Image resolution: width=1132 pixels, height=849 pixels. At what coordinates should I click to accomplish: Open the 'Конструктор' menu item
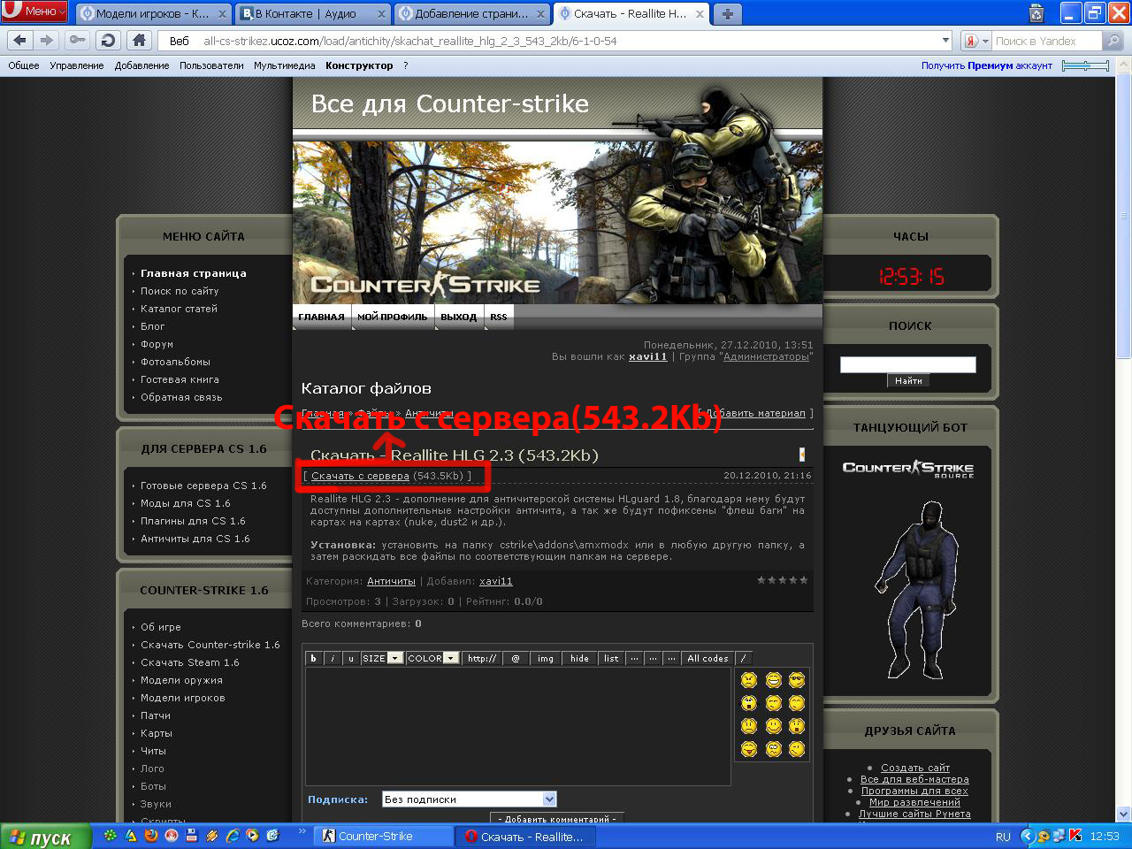[x=359, y=65]
